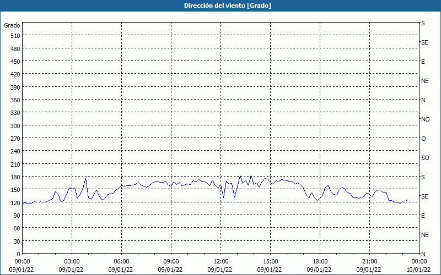The width and height of the screenshot is (441, 275).
Task: Click the "NE" compass label on the 390 gridline
Action: (x=424, y=81)
